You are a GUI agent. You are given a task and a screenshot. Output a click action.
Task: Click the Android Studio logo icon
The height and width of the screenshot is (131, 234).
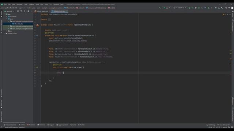coord(2,4)
